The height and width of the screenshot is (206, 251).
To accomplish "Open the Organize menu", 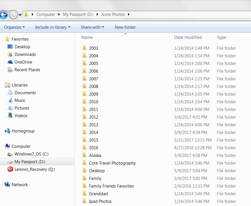I will [x=15, y=27].
